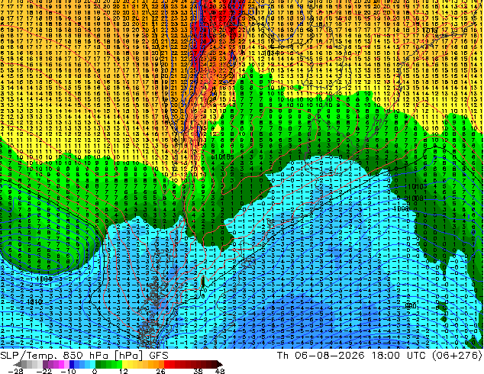Screen dimensions: 484x374
Task: Click the '38' label on the color scale
Action: coord(198,371)
